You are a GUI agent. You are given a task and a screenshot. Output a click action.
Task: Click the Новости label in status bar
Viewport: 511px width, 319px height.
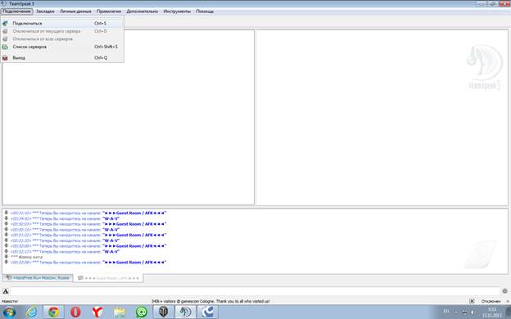coord(10,302)
